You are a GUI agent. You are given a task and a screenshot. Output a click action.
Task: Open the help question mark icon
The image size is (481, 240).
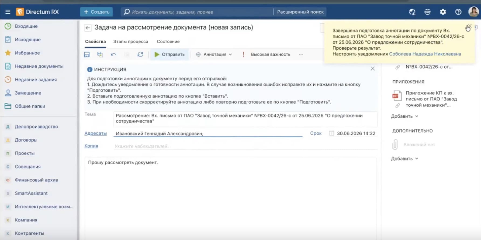(x=458, y=12)
